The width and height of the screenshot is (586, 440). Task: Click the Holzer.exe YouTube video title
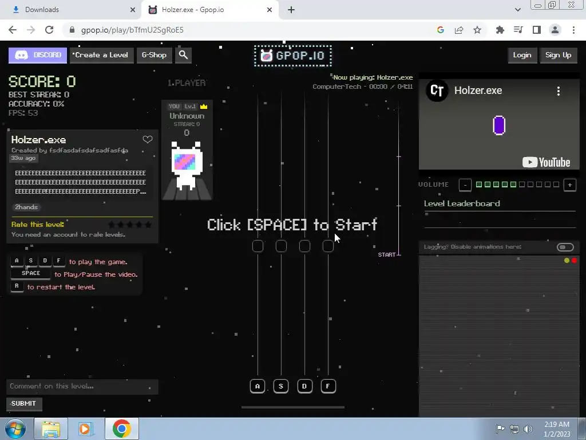(478, 91)
